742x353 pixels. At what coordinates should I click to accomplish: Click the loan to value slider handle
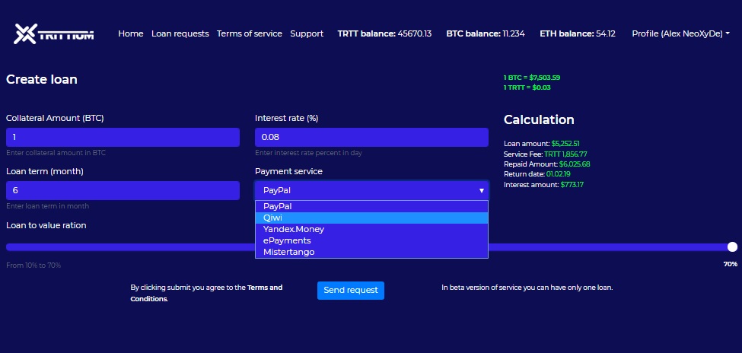click(x=732, y=246)
